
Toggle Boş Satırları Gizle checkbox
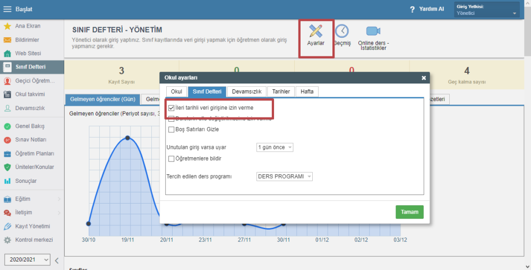172,129
